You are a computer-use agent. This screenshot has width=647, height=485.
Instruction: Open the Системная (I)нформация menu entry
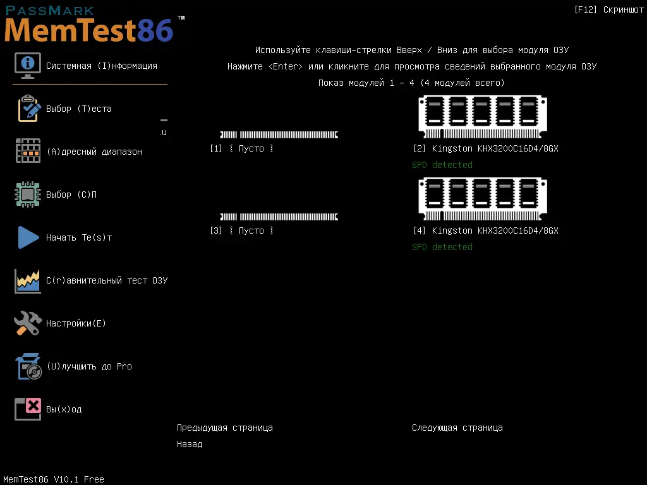tap(102, 66)
